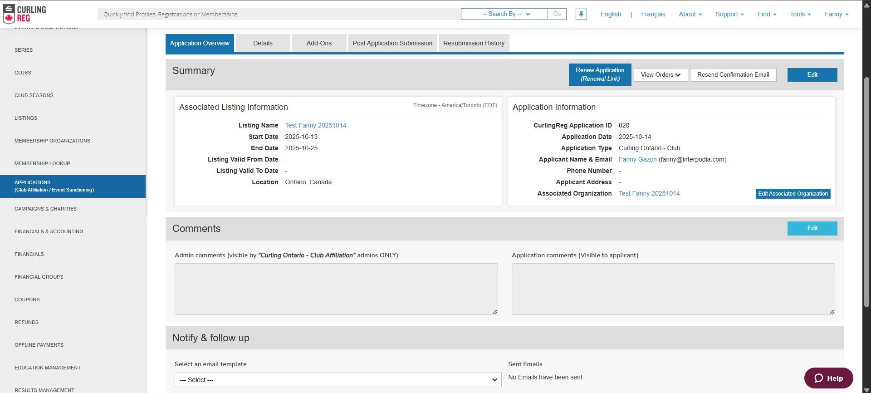This screenshot has height=393, width=871.
Task: Click the CurlingReg logo
Action: pos(25,14)
